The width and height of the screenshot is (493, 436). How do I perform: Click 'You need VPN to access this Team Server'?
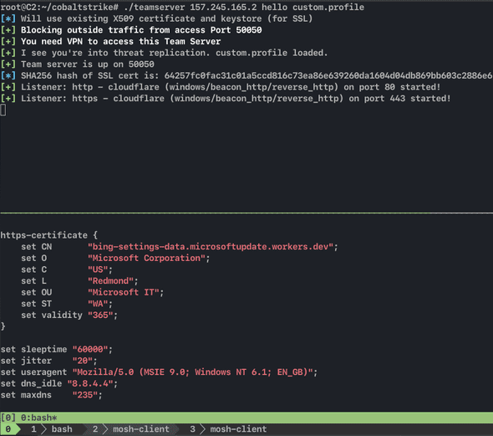120,41
